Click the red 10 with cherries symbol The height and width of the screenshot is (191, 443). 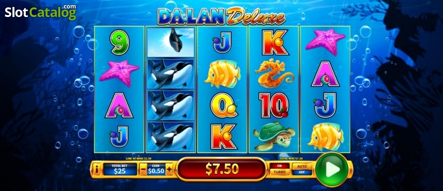tap(274, 105)
